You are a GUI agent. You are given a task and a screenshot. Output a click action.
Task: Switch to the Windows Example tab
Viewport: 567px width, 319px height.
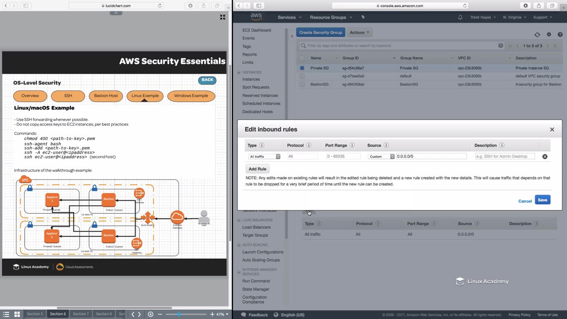tap(191, 96)
